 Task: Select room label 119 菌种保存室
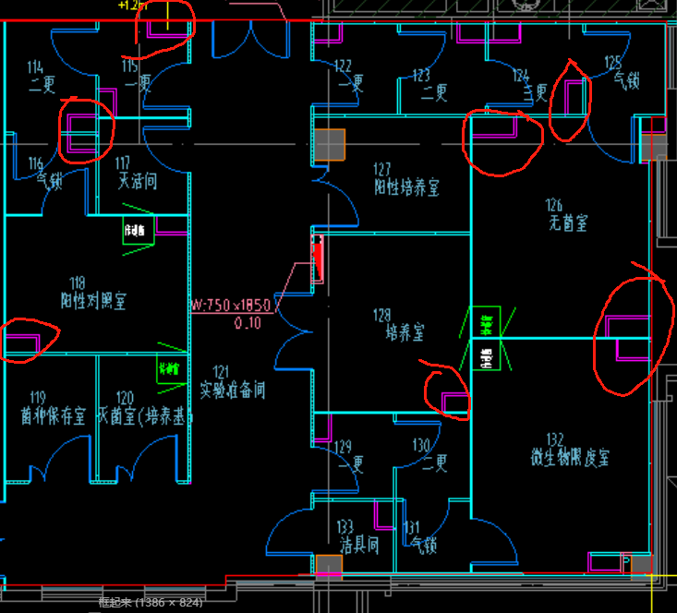click(x=53, y=408)
